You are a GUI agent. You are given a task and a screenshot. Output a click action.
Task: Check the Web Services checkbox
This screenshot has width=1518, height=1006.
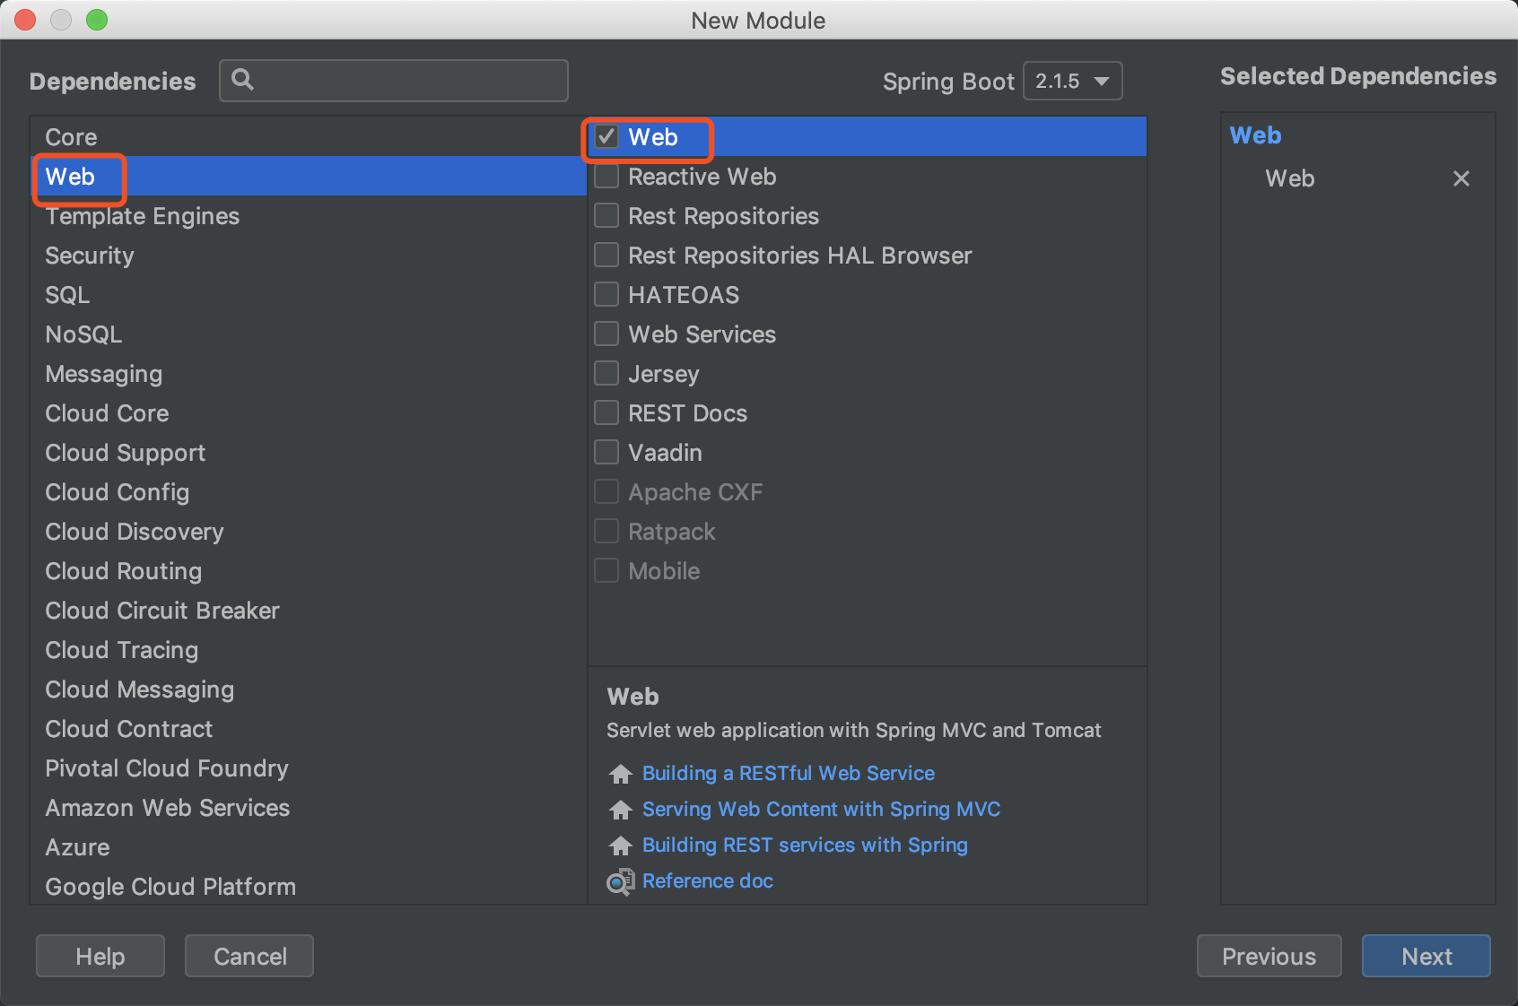pyautogui.click(x=606, y=334)
